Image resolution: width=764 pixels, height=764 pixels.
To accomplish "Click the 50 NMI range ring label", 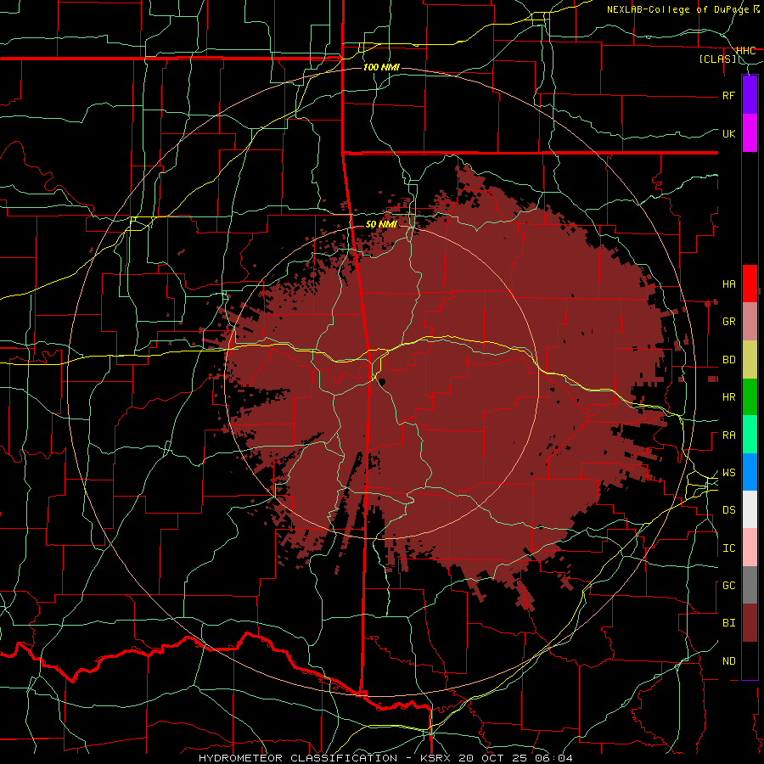I will 381,224.
